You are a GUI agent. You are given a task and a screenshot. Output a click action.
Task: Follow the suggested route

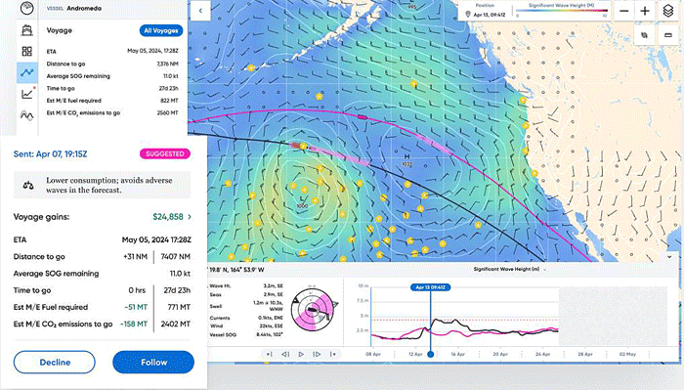tap(153, 362)
